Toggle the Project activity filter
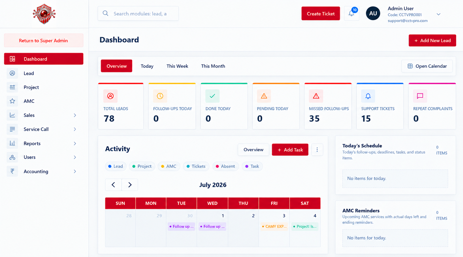The height and width of the screenshot is (257, 463). [x=142, y=166]
